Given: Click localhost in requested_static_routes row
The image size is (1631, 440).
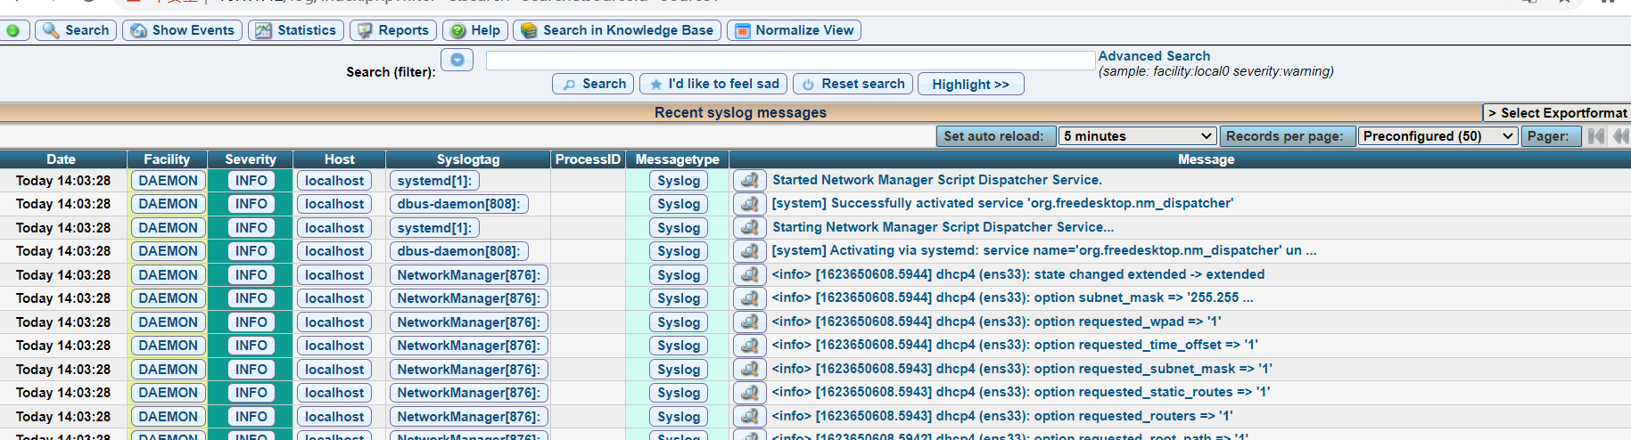Looking at the screenshot, I should 334,393.
